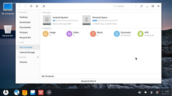The height and width of the screenshot is (96, 172).
Task: Toggle fullscreen with the expand arrows icon
Action: tap(141, 6)
